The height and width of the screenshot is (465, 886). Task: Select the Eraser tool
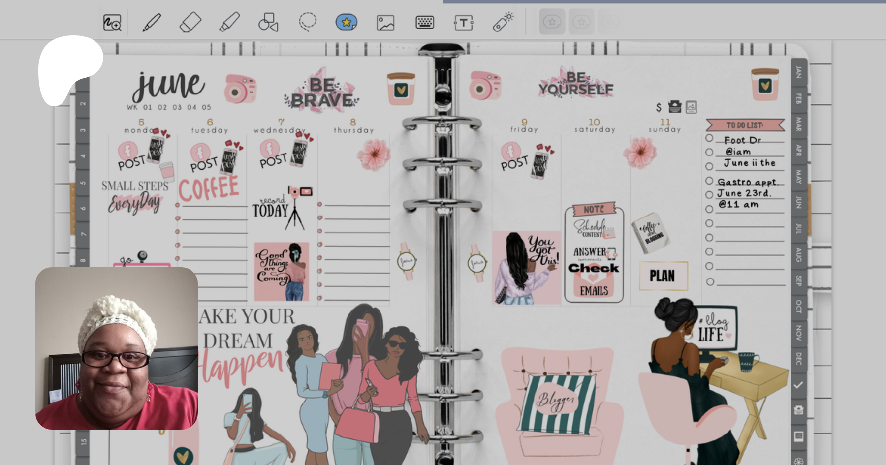[190, 23]
